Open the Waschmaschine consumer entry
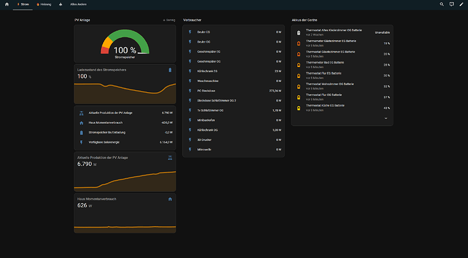Screen dimensions: 468x258 pyautogui.click(x=234, y=81)
